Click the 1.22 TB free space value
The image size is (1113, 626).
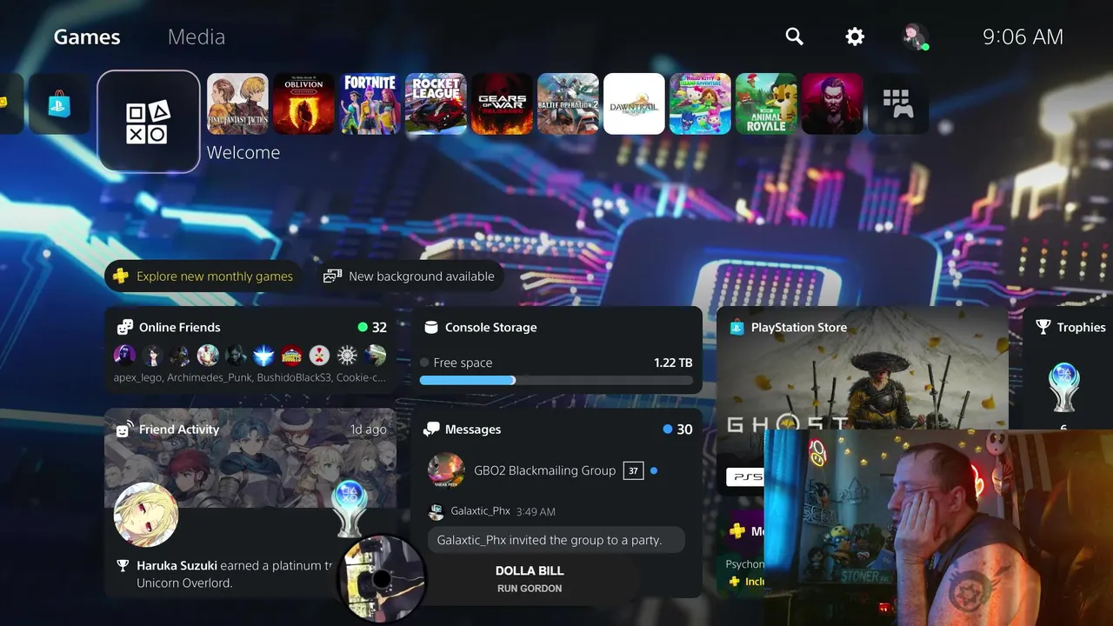pyautogui.click(x=673, y=363)
